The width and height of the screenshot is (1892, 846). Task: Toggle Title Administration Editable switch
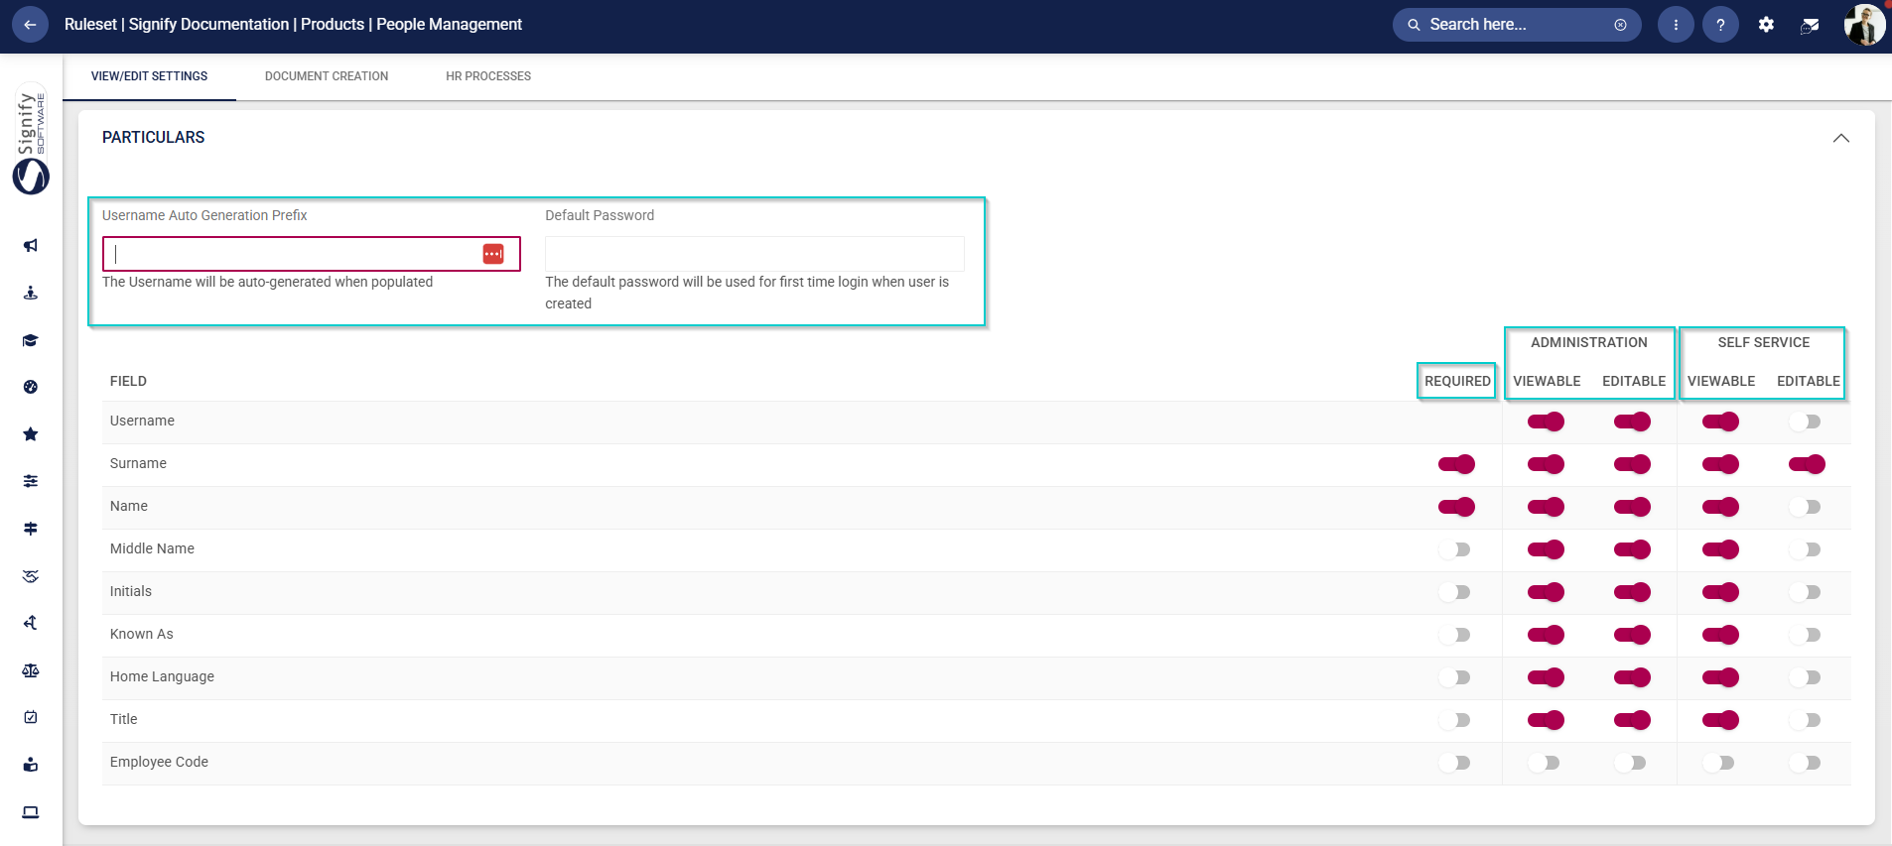point(1632,720)
